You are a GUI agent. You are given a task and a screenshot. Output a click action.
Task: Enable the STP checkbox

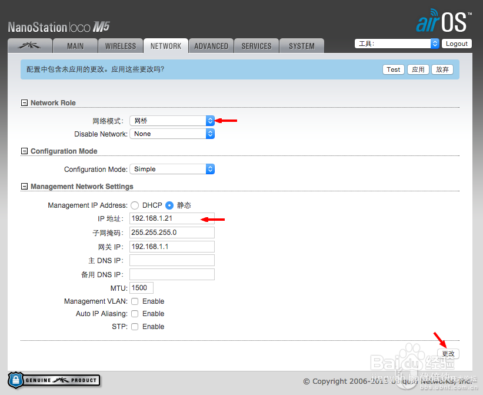click(x=135, y=327)
